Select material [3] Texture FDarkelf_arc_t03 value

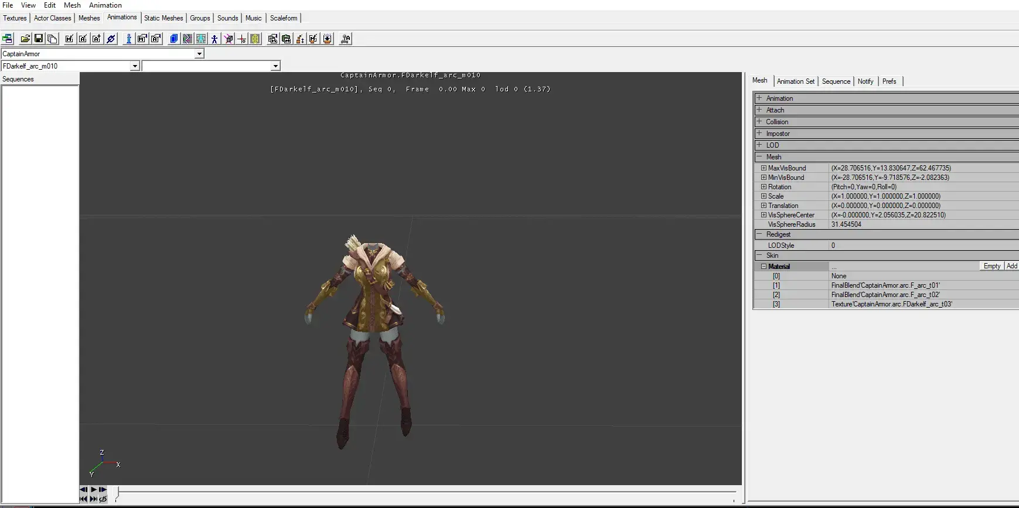(x=924, y=304)
